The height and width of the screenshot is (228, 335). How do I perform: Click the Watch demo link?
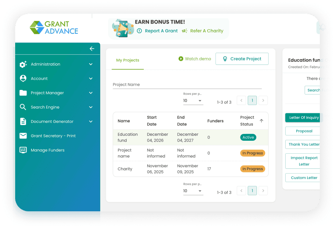(x=198, y=59)
